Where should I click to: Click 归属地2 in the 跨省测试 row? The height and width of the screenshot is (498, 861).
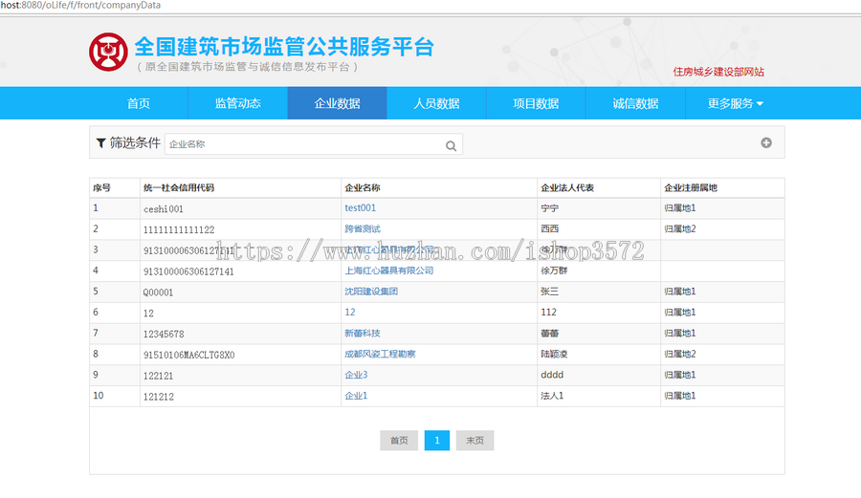[x=680, y=228]
